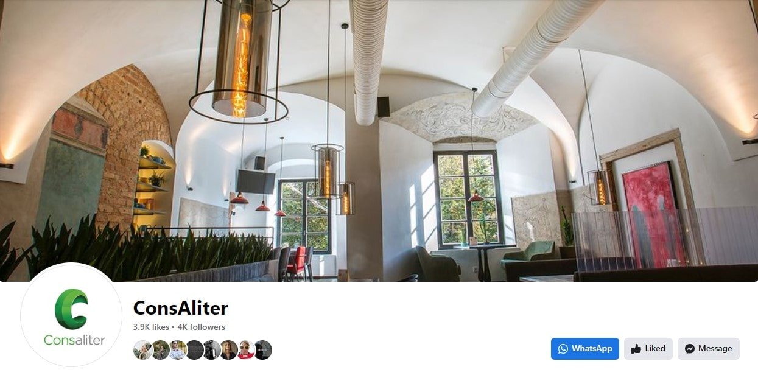Open the cover photo of the vaulted café interior
758x378 pixels.
tap(379, 141)
